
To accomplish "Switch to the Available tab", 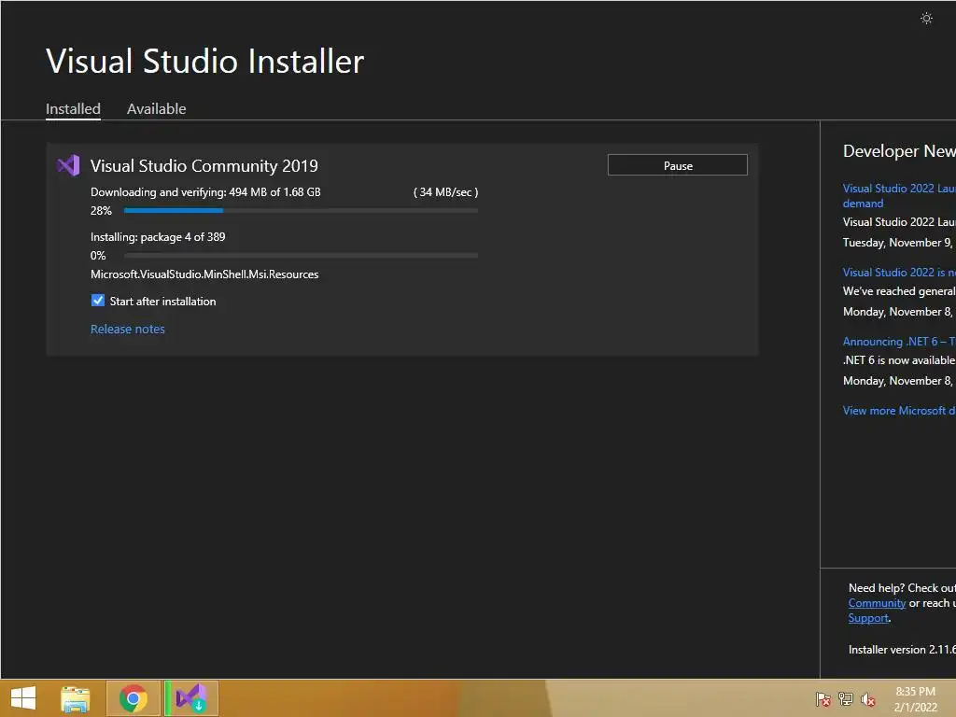I will (x=156, y=108).
